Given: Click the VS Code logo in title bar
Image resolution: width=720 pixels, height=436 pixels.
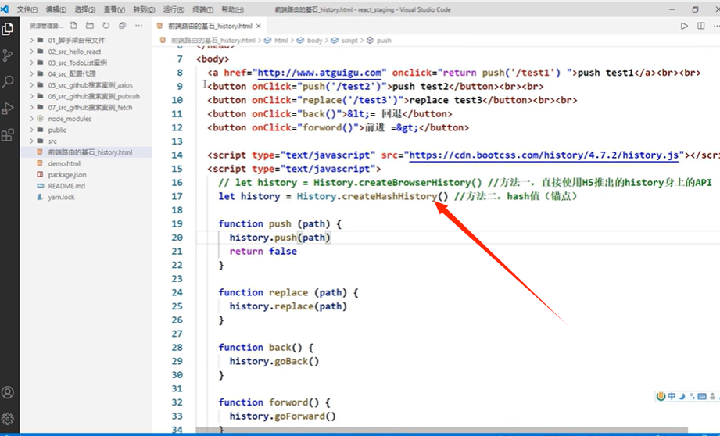Looking at the screenshot, I should pyautogui.click(x=5, y=9).
